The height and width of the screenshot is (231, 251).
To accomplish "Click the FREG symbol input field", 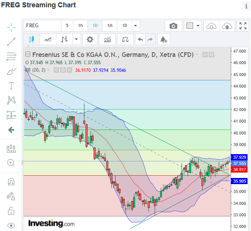I will click(42, 26).
